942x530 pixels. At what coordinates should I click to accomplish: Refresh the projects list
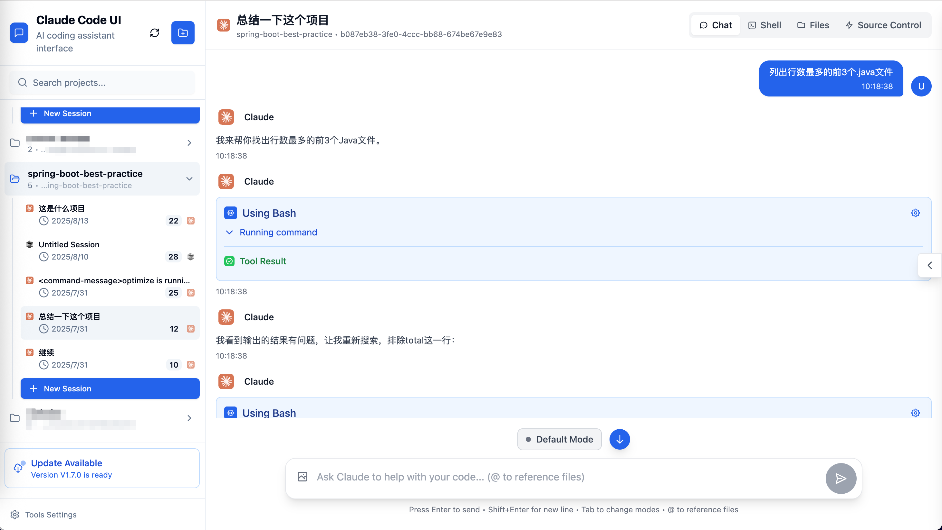pos(155,33)
